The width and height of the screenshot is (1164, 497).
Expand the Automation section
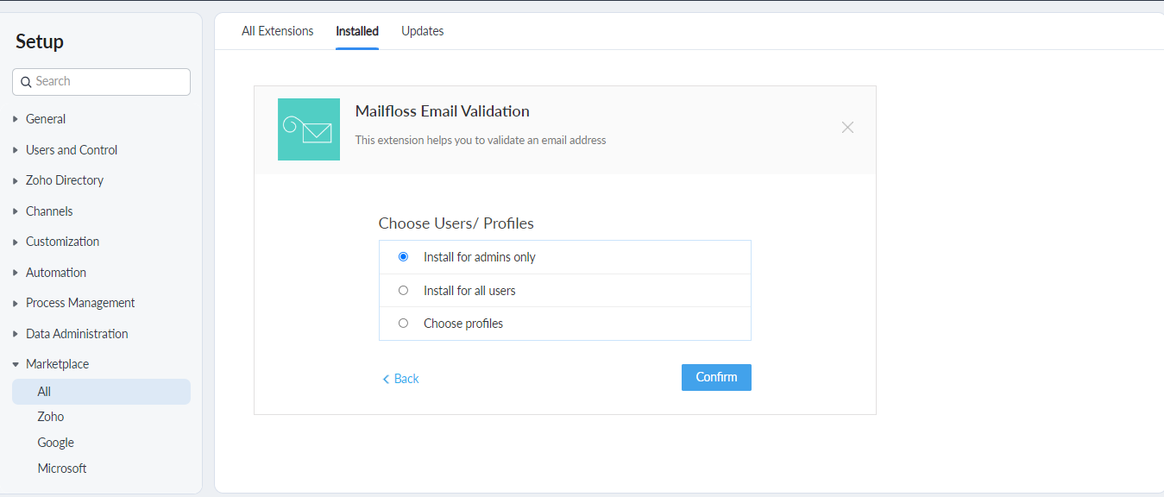pyautogui.click(x=55, y=273)
